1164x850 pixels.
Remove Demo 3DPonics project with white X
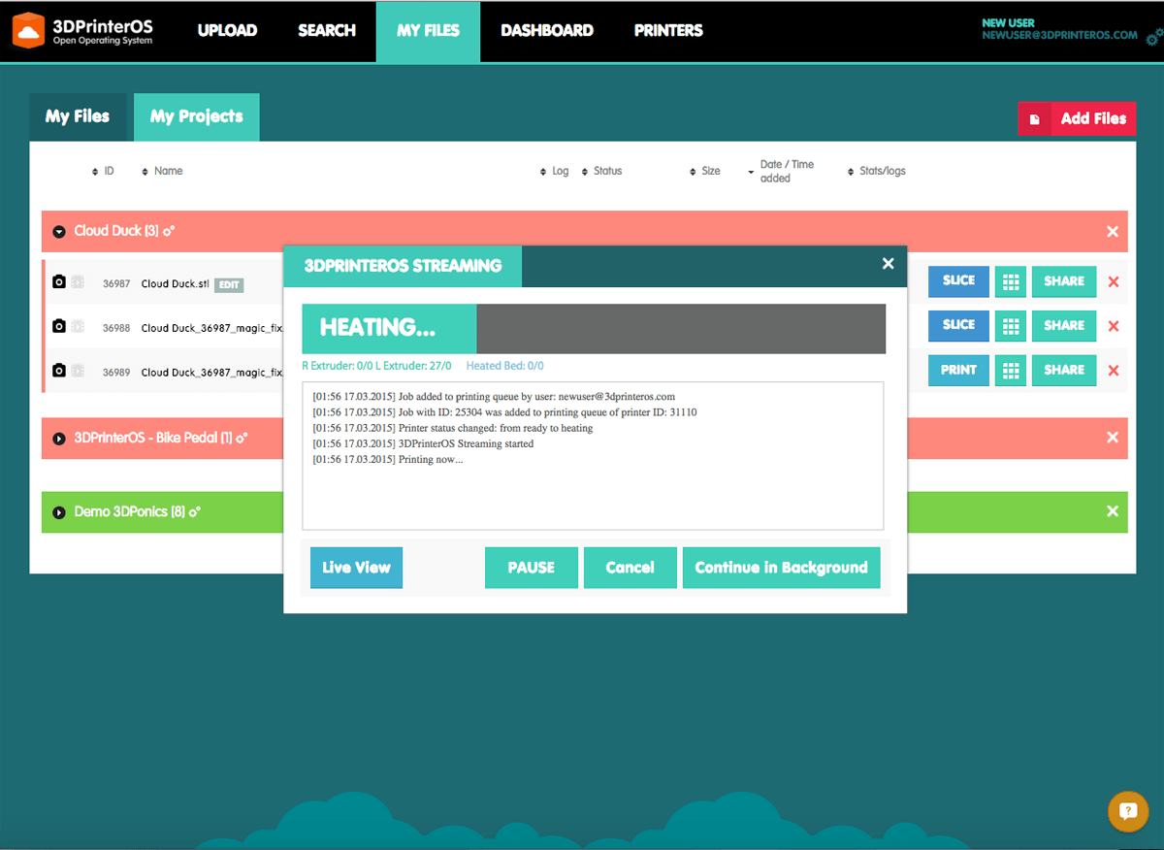[x=1113, y=511]
